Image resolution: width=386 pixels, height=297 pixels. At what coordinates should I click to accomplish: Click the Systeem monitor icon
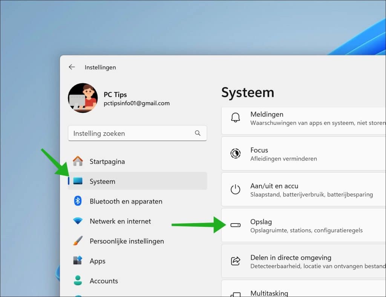click(78, 181)
